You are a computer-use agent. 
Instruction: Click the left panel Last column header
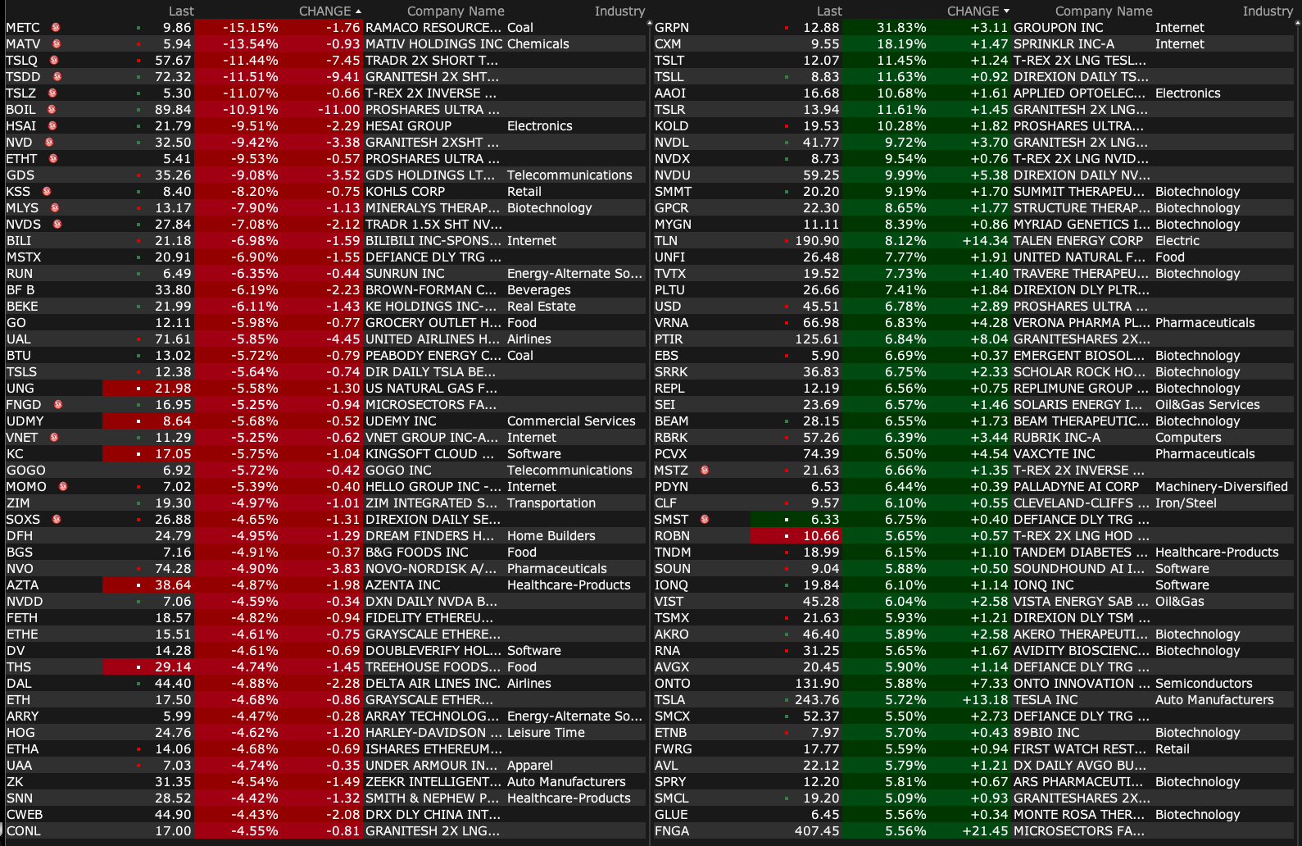(181, 11)
